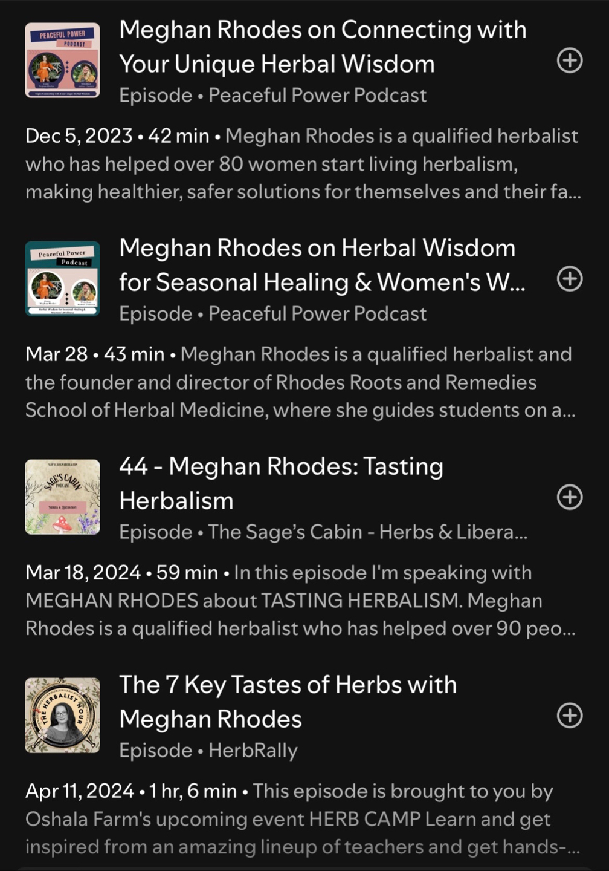Open '44 - Meghan Rhodes: Tasting Herbalism' title
The image size is (609, 871).
pyautogui.click(x=281, y=483)
